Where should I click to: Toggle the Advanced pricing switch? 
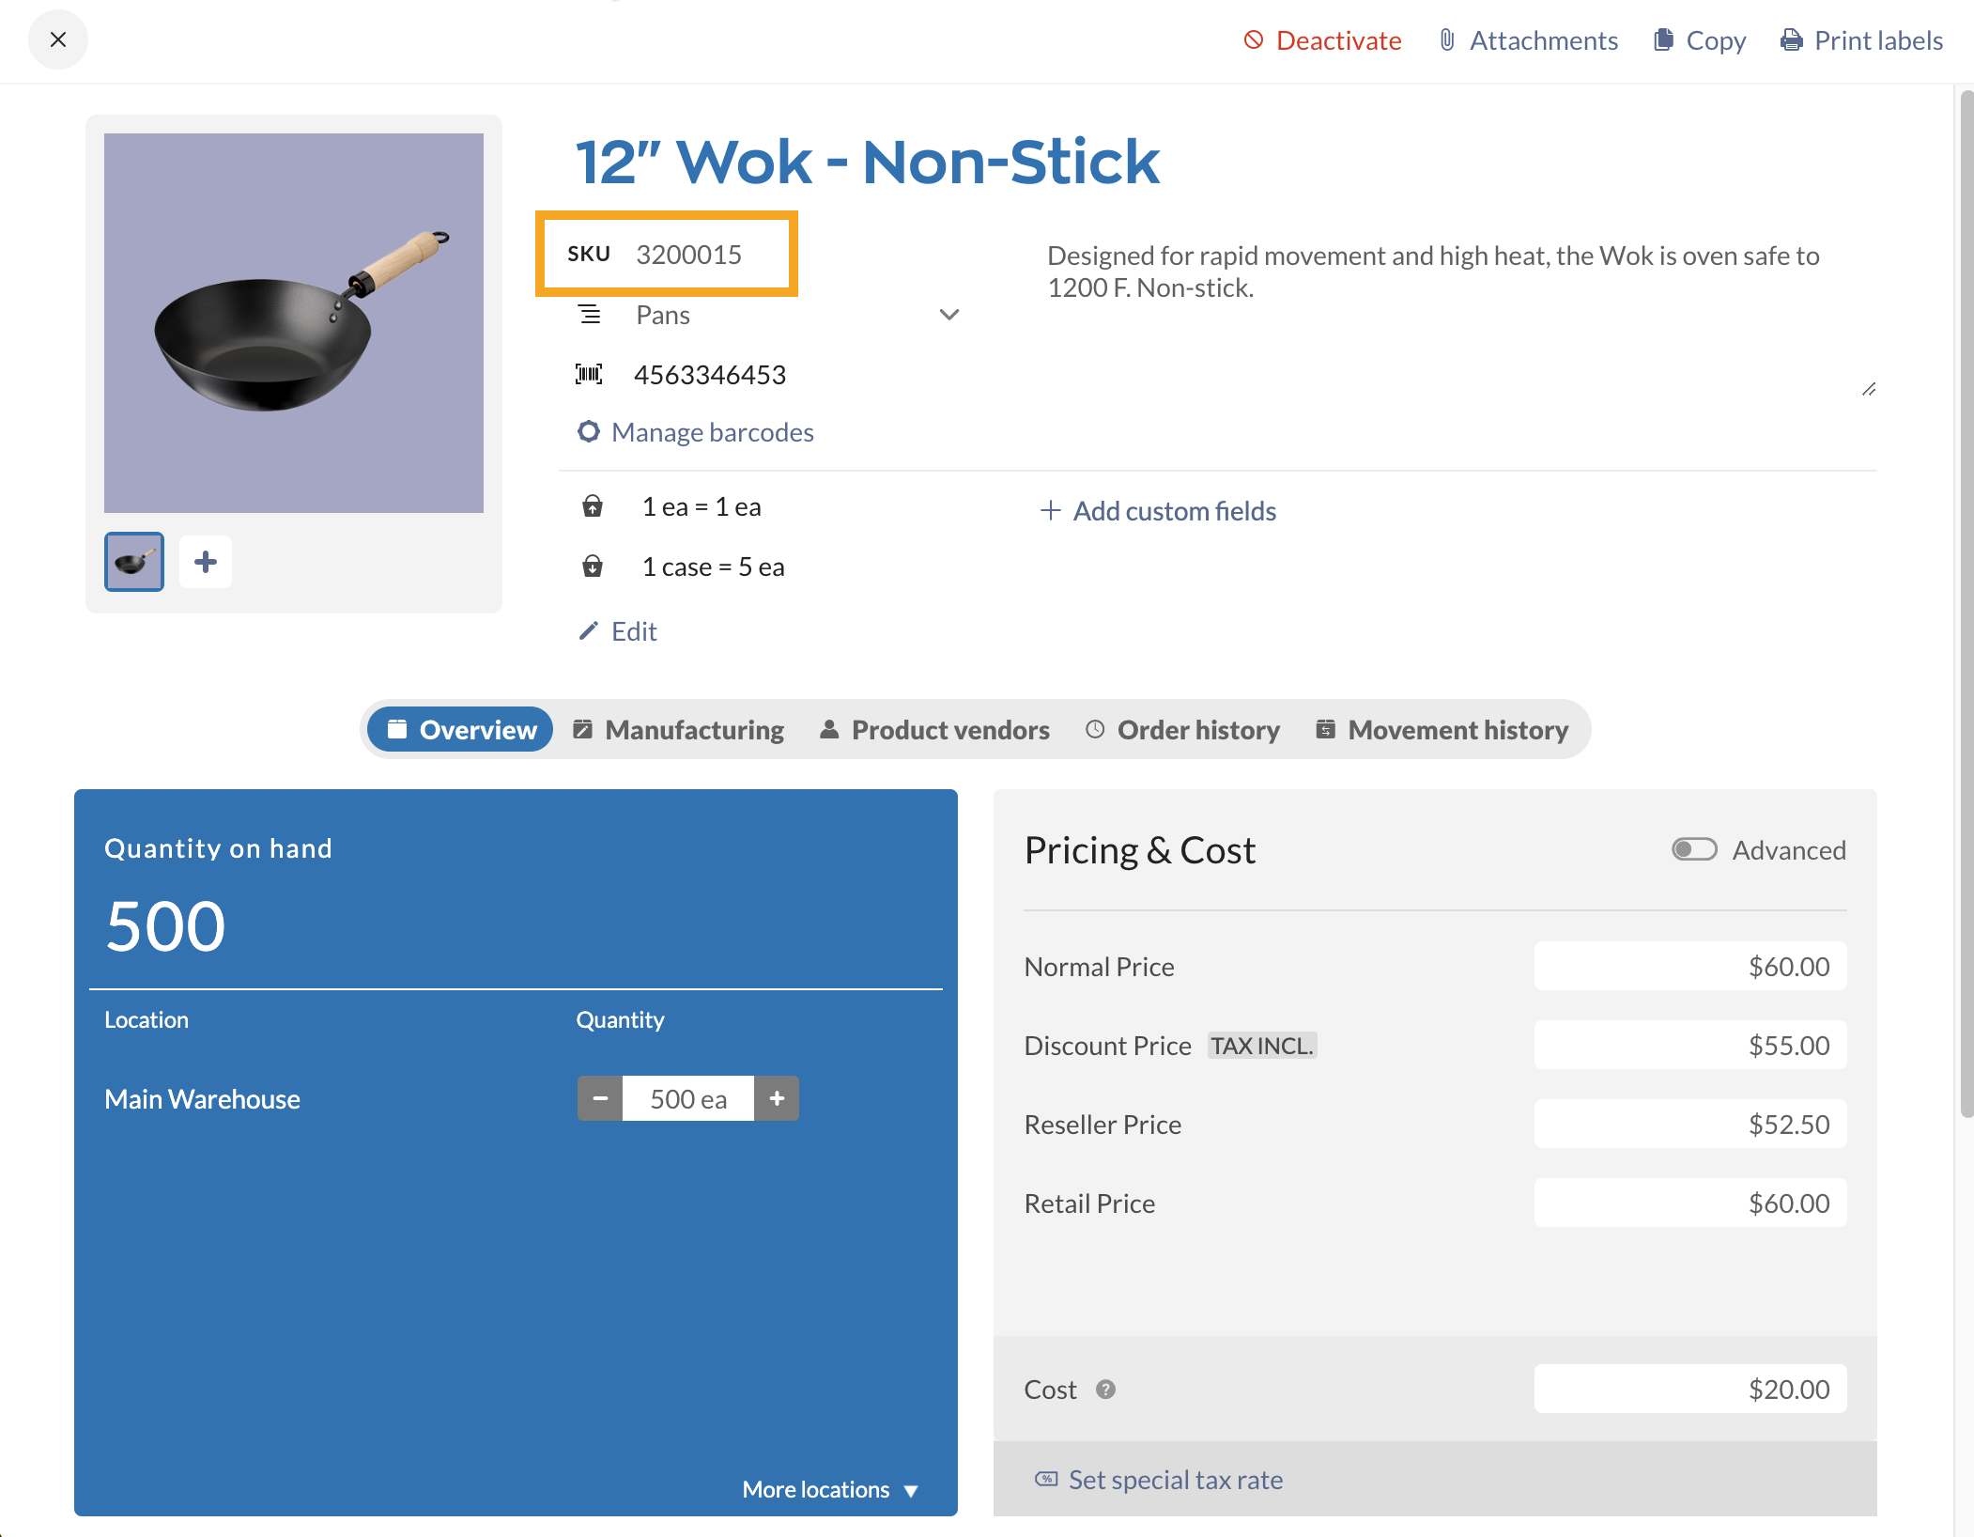point(1693,850)
